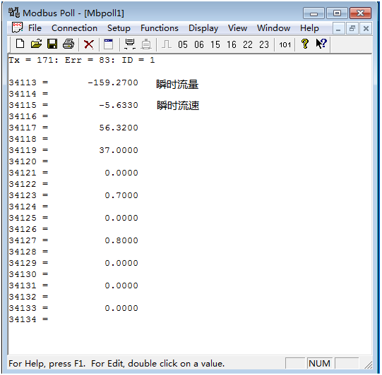
Task: Open the Functions menu
Action: [x=160, y=28]
